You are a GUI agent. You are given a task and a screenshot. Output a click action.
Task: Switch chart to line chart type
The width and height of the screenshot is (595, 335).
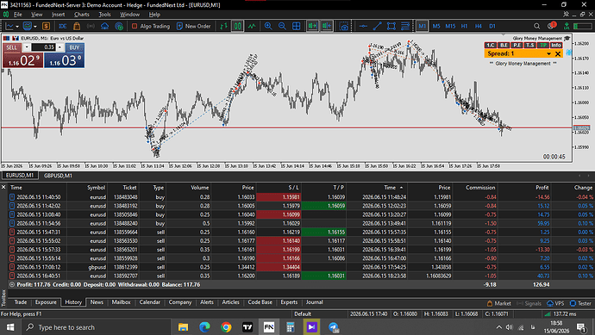(x=252, y=26)
